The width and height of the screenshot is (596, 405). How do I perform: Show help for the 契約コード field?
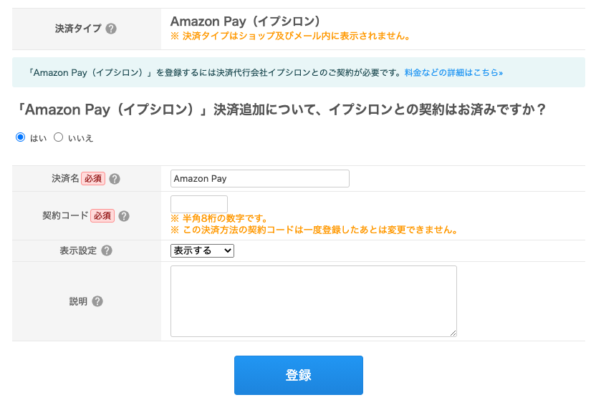(124, 216)
